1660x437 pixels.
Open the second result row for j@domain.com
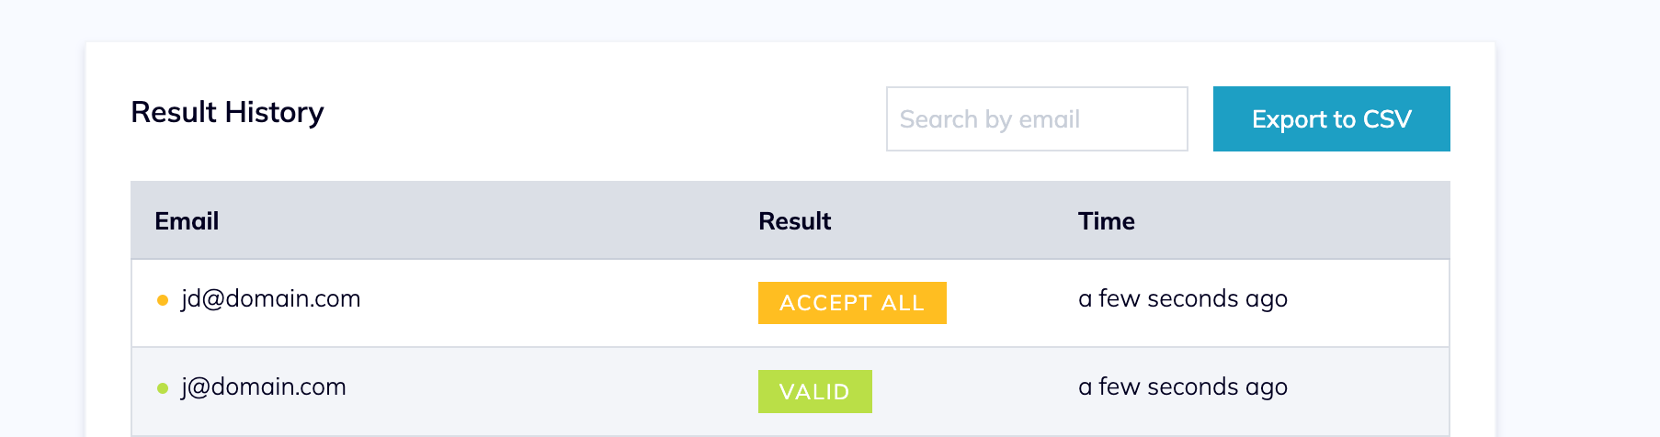551,391
